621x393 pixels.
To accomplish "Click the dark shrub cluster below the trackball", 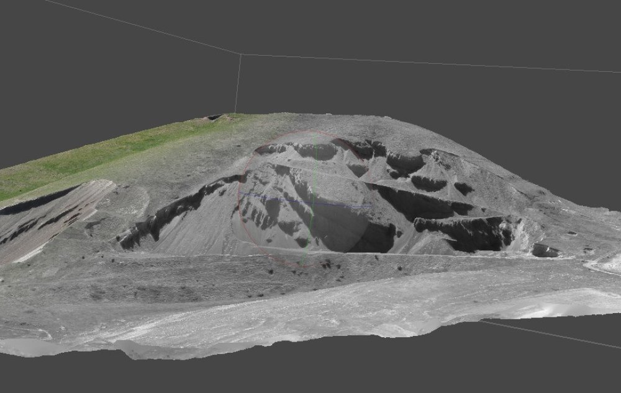I will coord(331,264).
